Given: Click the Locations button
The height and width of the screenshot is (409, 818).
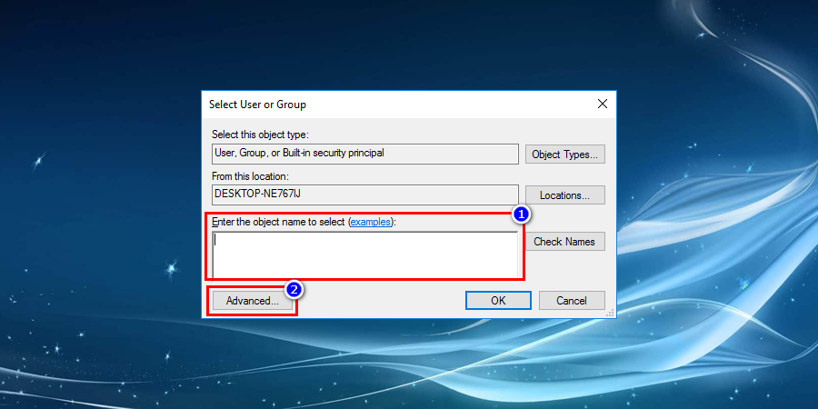Looking at the screenshot, I should pos(565,195).
